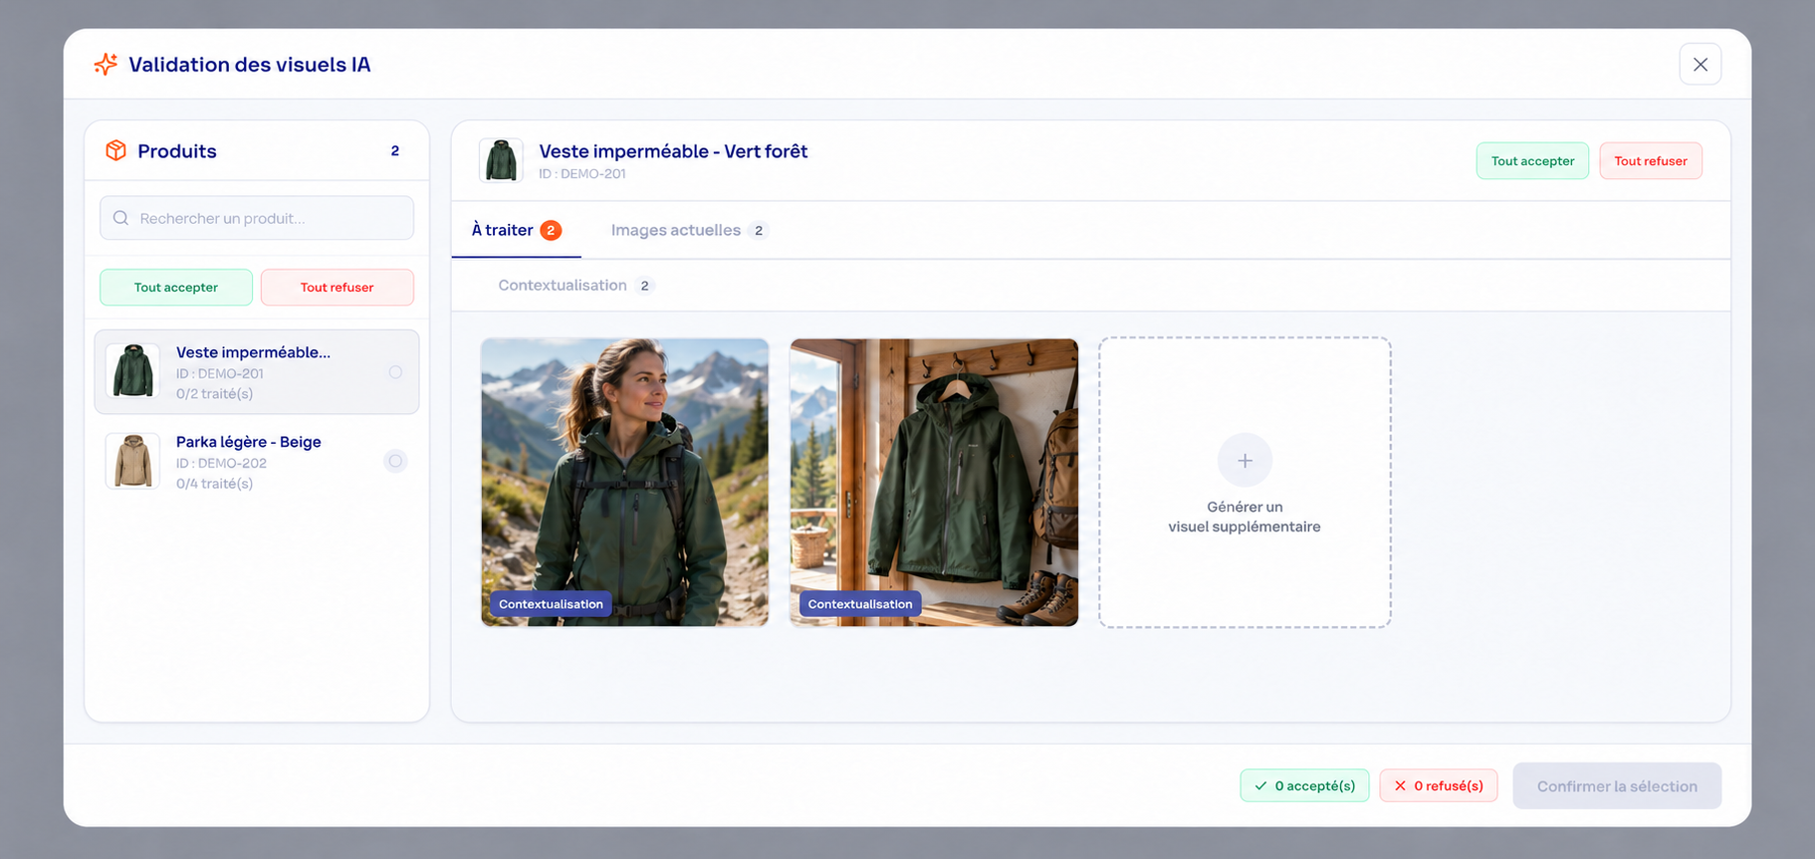Screen dimensions: 1815x859
Task: Click Contextualisation tag on hanging jacket image
Action: 860,604
